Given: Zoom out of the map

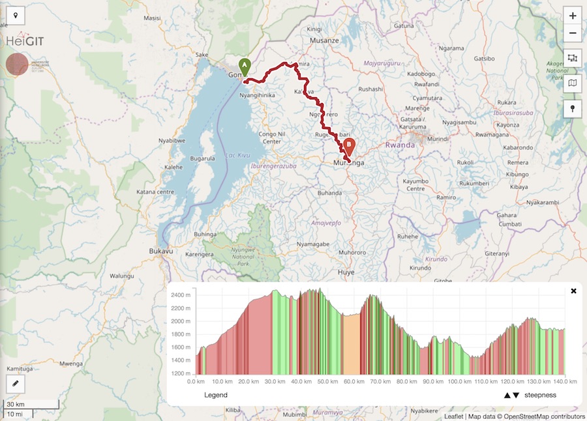Looking at the screenshot, I should pos(572,33).
